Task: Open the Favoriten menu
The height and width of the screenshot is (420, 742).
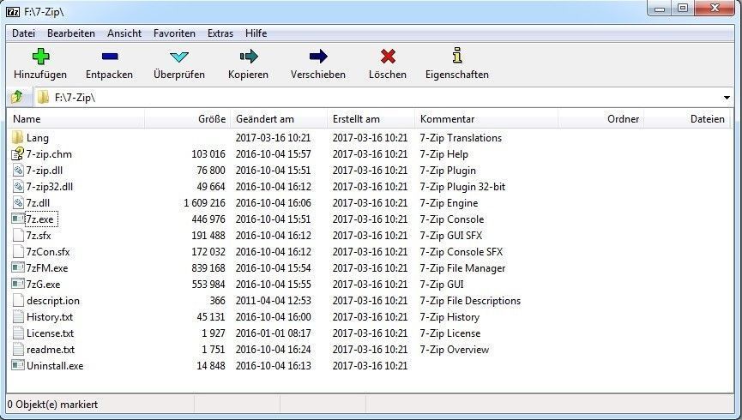Action: point(174,33)
